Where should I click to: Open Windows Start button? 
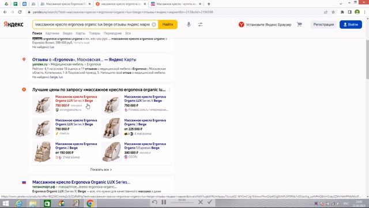(5, 203)
